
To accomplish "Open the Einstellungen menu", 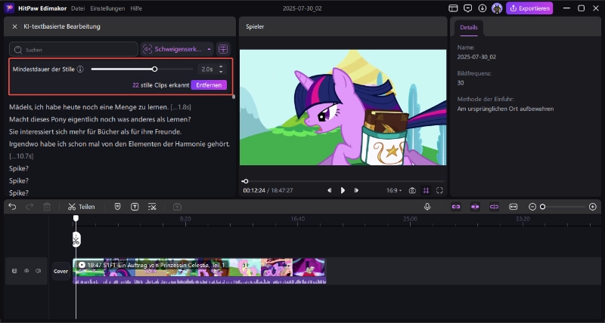I will click(107, 8).
